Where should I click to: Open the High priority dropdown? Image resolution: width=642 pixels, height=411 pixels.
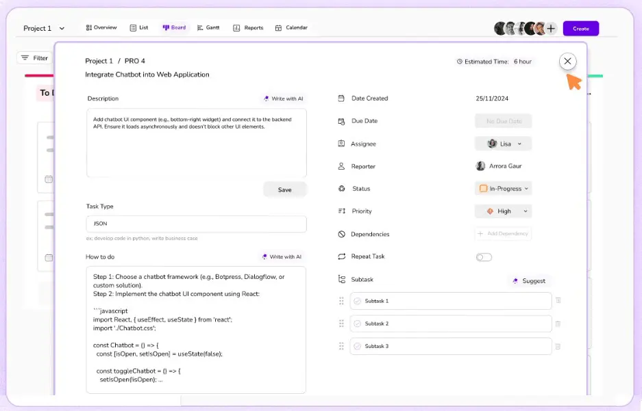coord(503,211)
